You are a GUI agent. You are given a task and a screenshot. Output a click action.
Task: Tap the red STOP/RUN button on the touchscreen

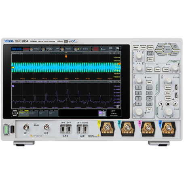click(96, 49)
